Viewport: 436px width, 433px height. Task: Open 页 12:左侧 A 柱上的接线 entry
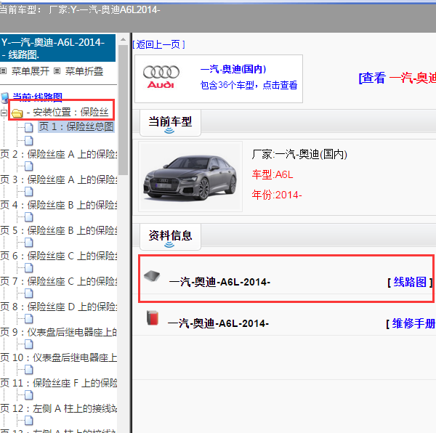(58, 408)
